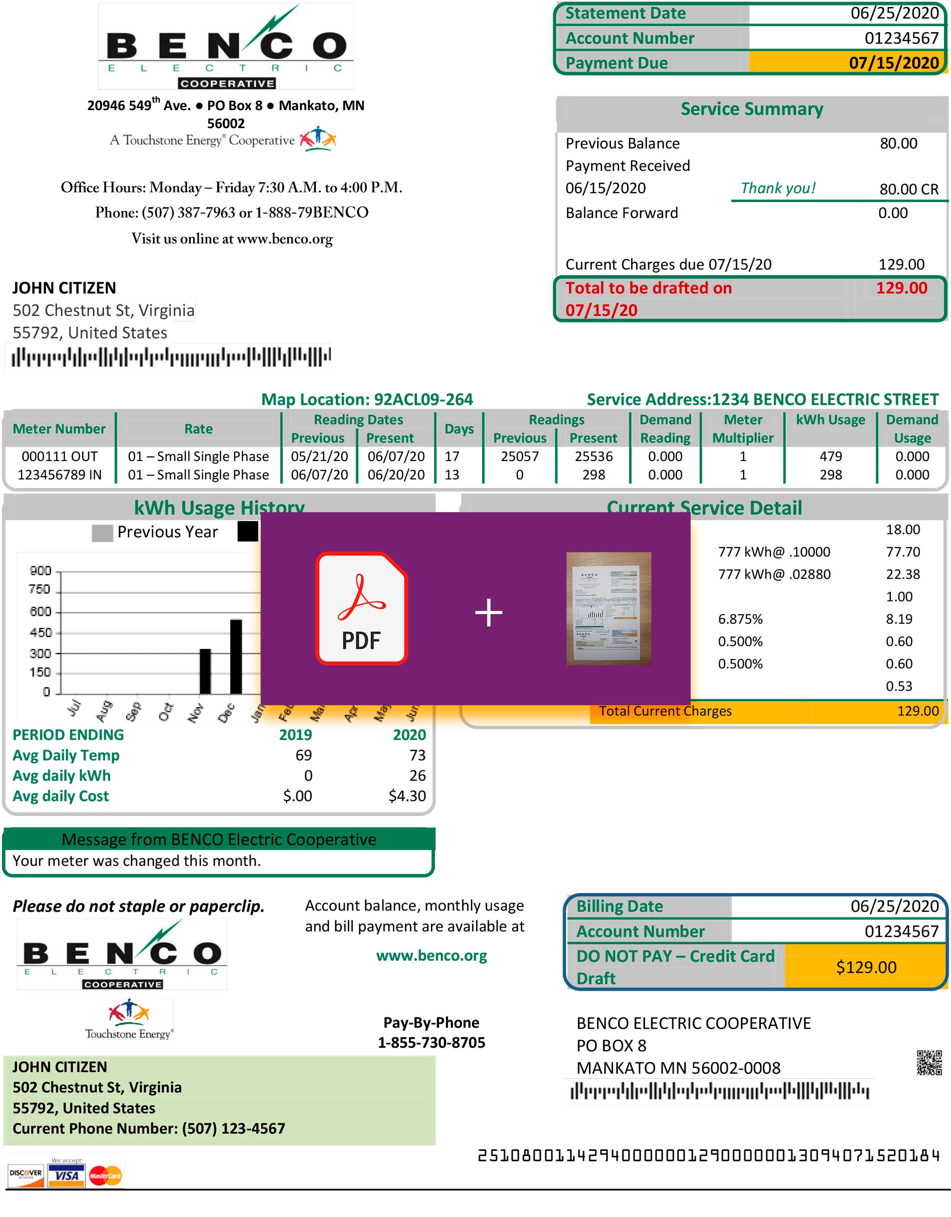Click the tall Dec bar in usage chart
This screenshot has width=951, height=1217.
236,656
